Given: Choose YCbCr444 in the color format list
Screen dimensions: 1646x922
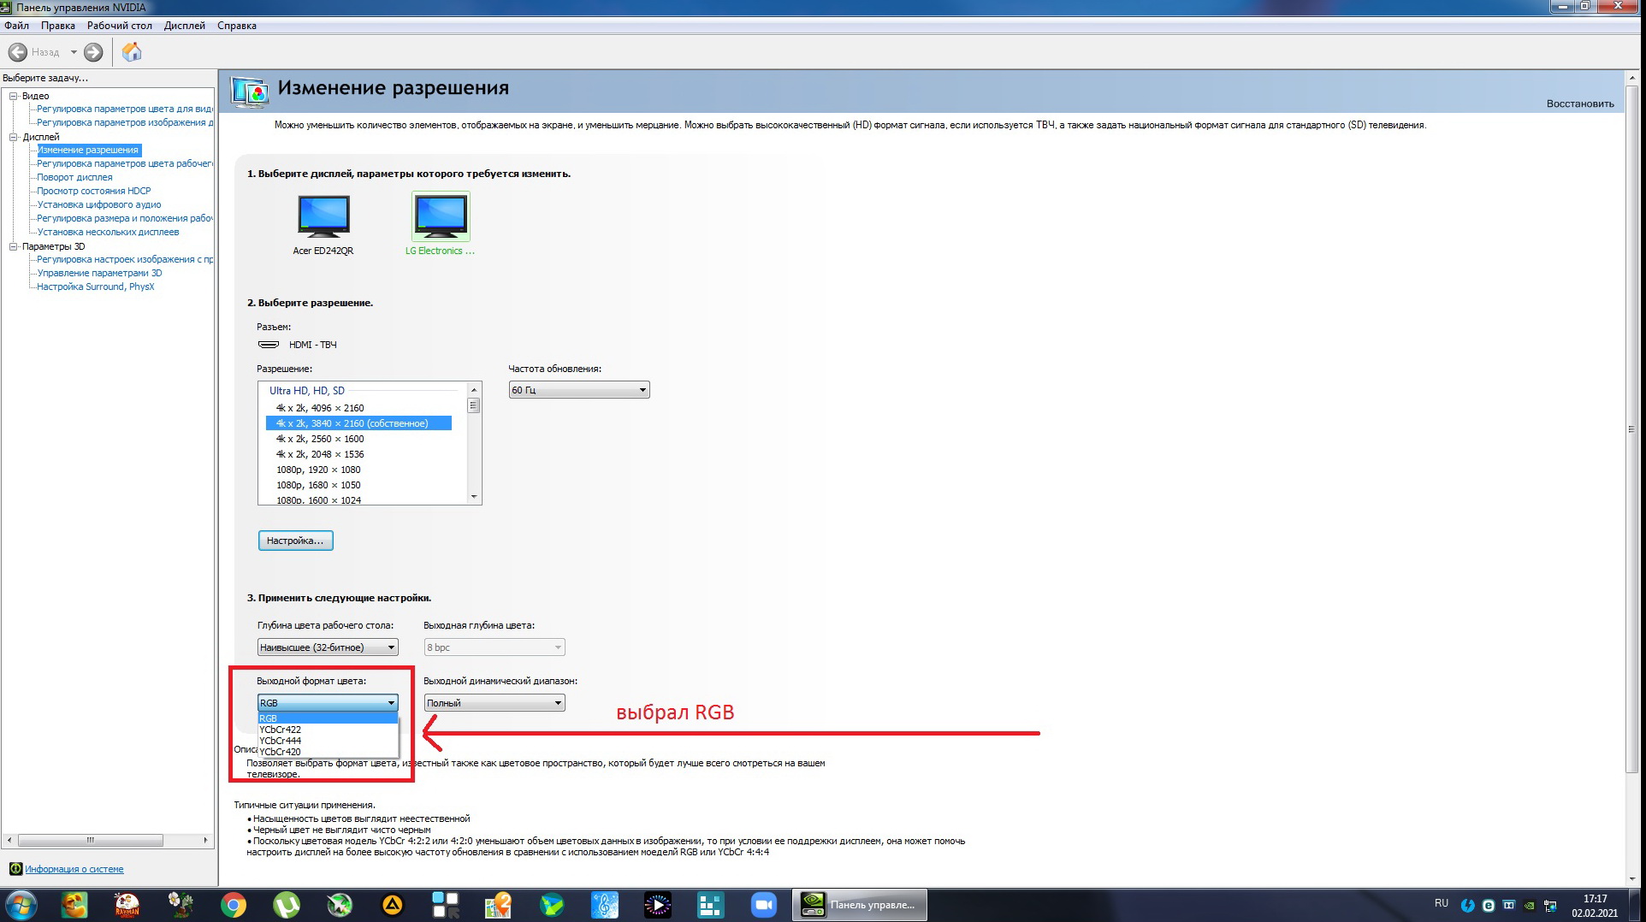Looking at the screenshot, I should click(x=281, y=741).
